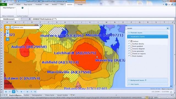
Task: Switch to the Vacant Outlets sheet tab
Action: tap(62, 95)
